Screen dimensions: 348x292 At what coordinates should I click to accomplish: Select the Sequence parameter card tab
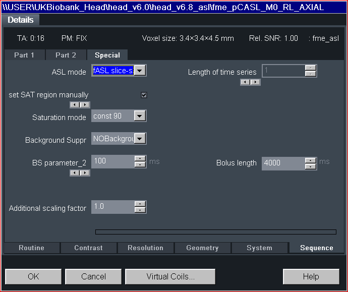(x=317, y=248)
